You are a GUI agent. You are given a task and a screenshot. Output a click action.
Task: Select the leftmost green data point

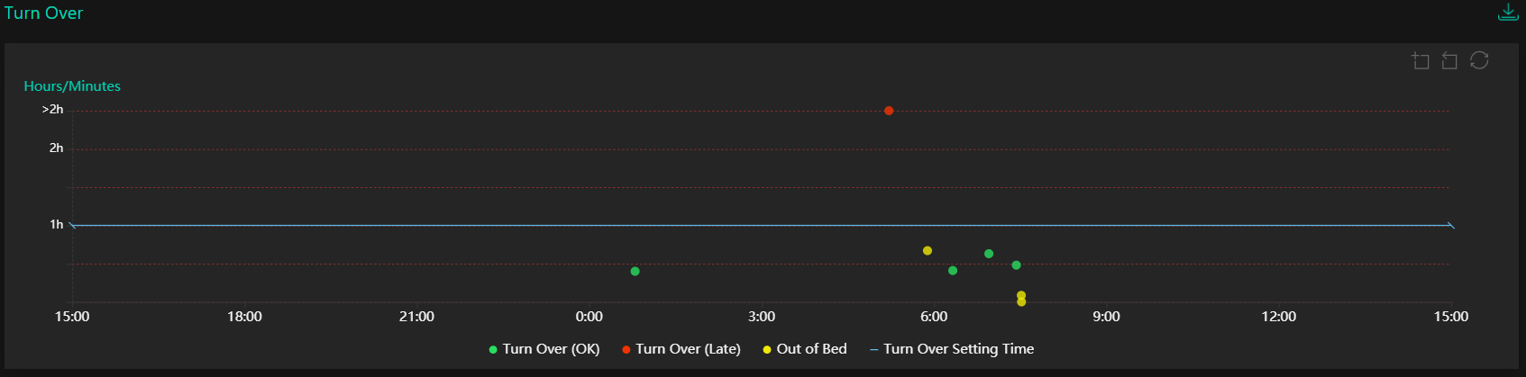(x=635, y=271)
